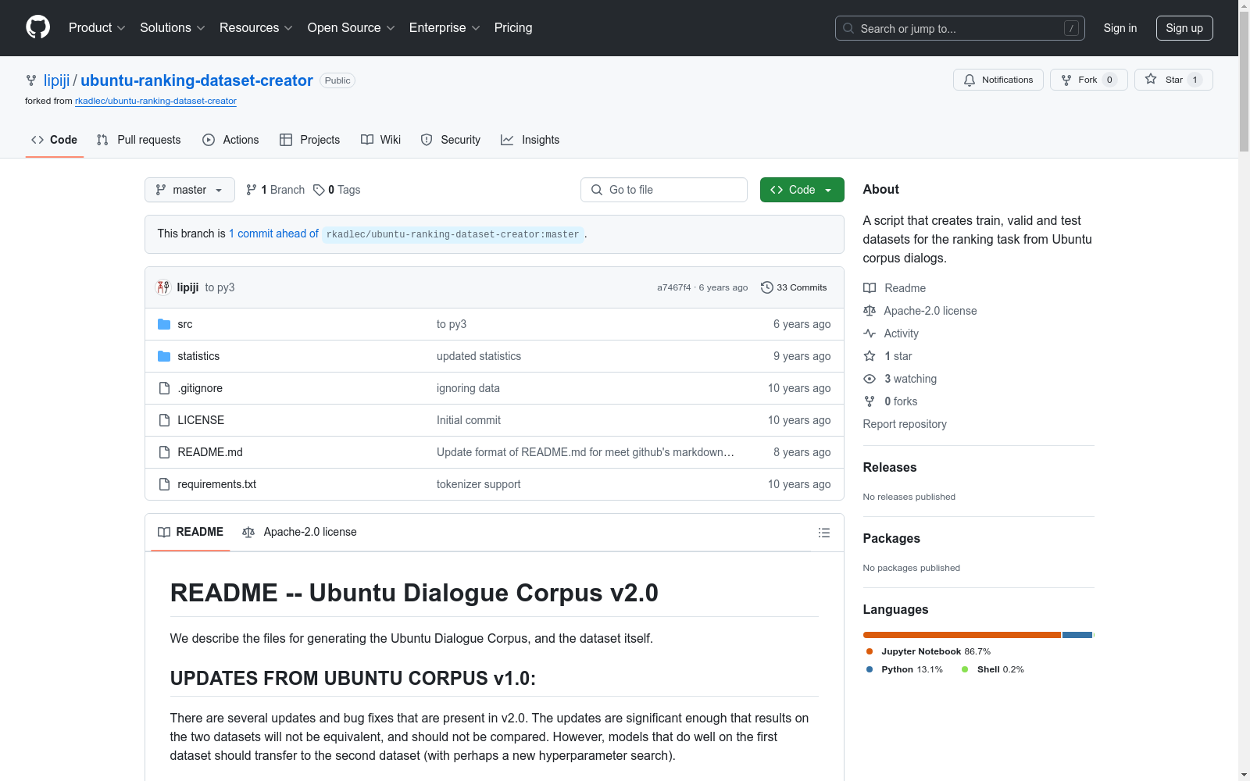This screenshot has width=1250, height=781.
Task: Open the ubuntu-ranking-dataset-creator repository link
Action: [x=197, y=80]
